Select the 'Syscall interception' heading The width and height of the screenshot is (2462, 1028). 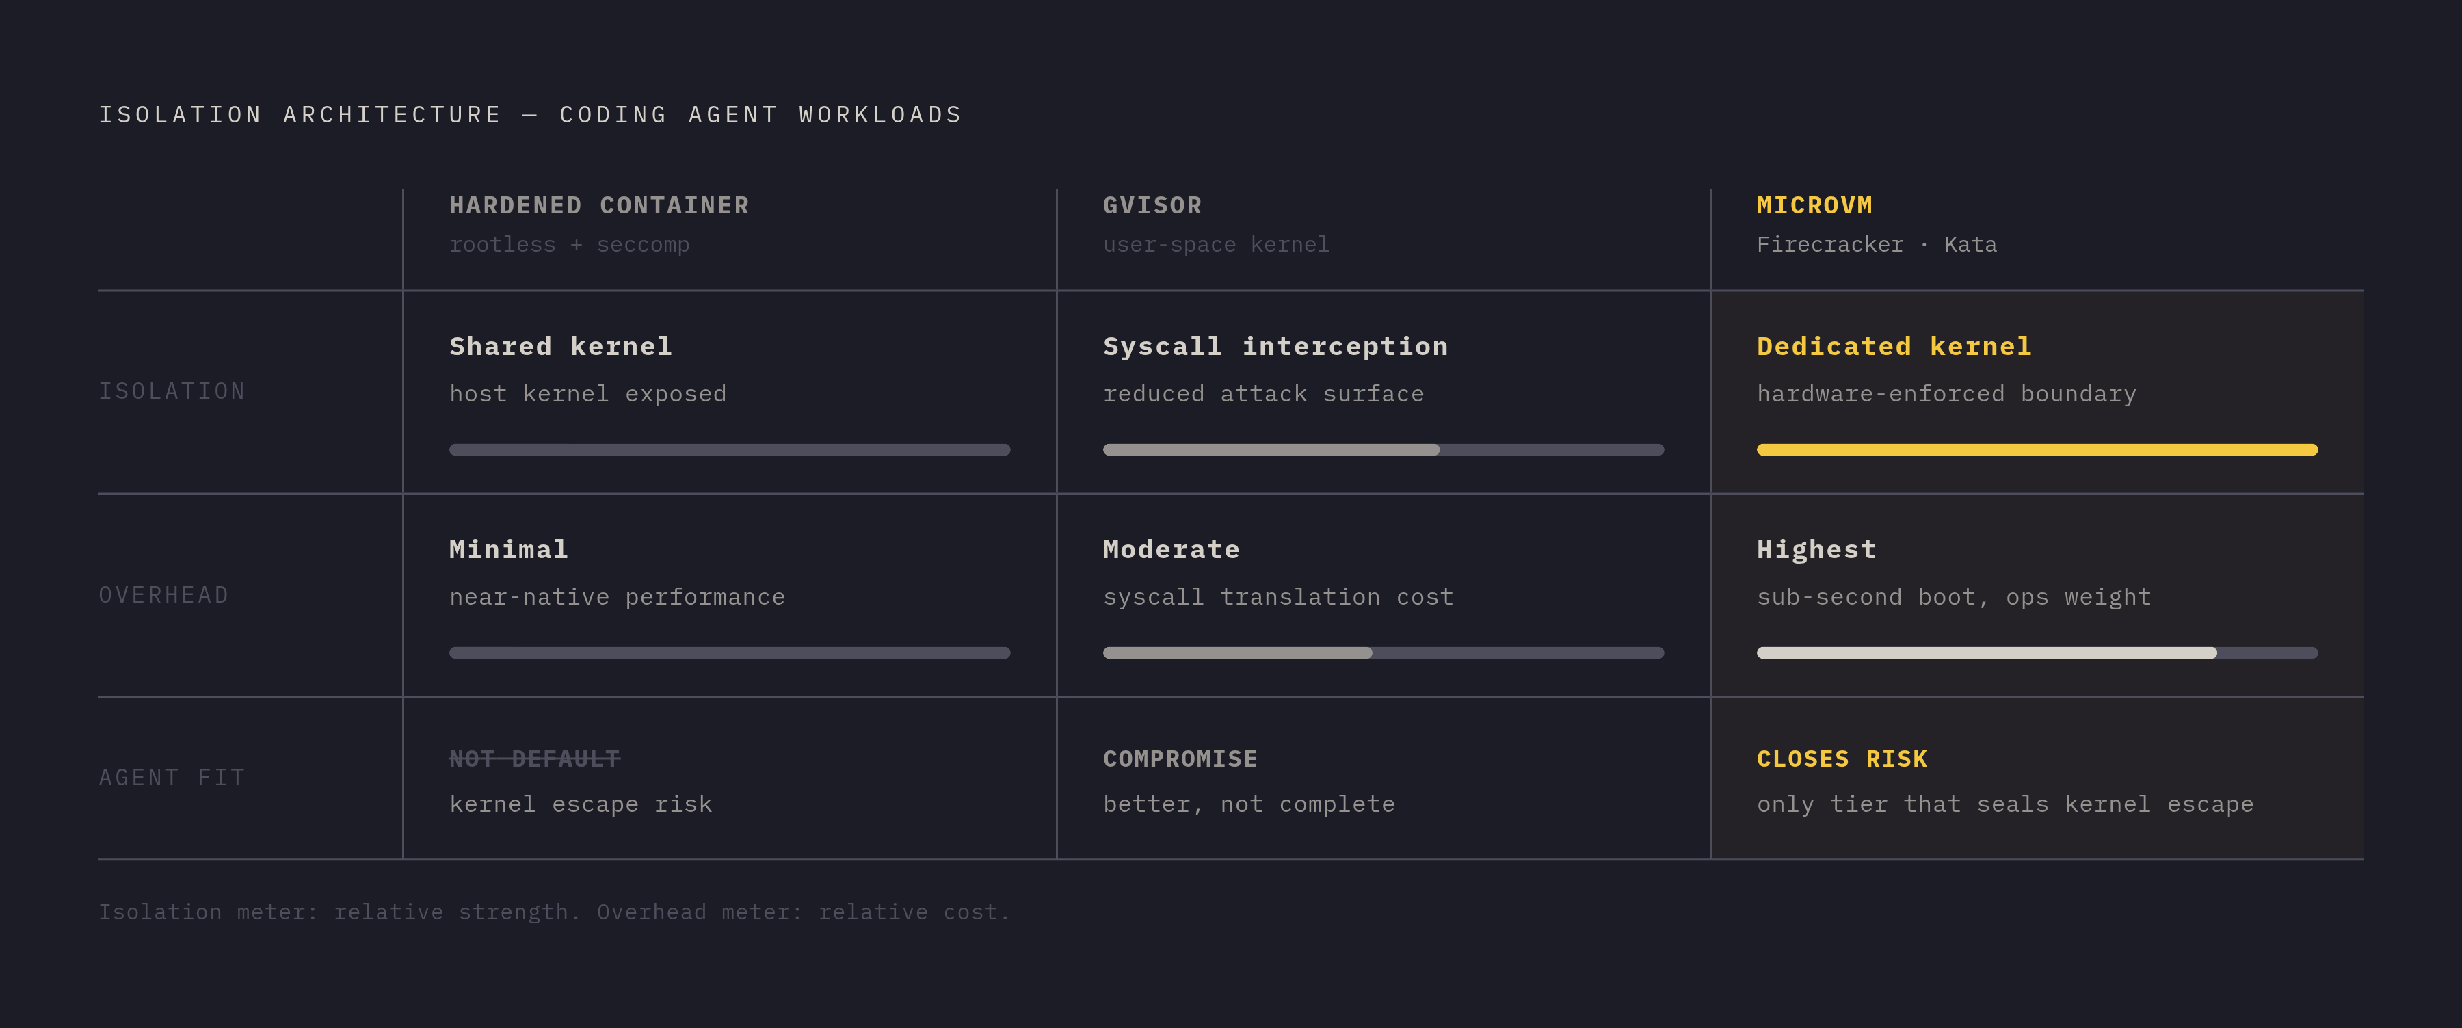point(1275,346)
